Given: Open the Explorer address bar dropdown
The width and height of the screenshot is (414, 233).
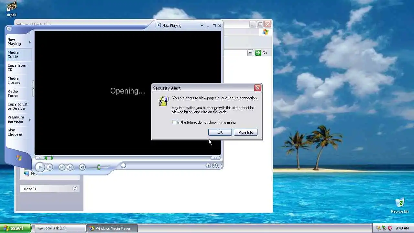Looking at the screenshot, I should click(250, 53).
